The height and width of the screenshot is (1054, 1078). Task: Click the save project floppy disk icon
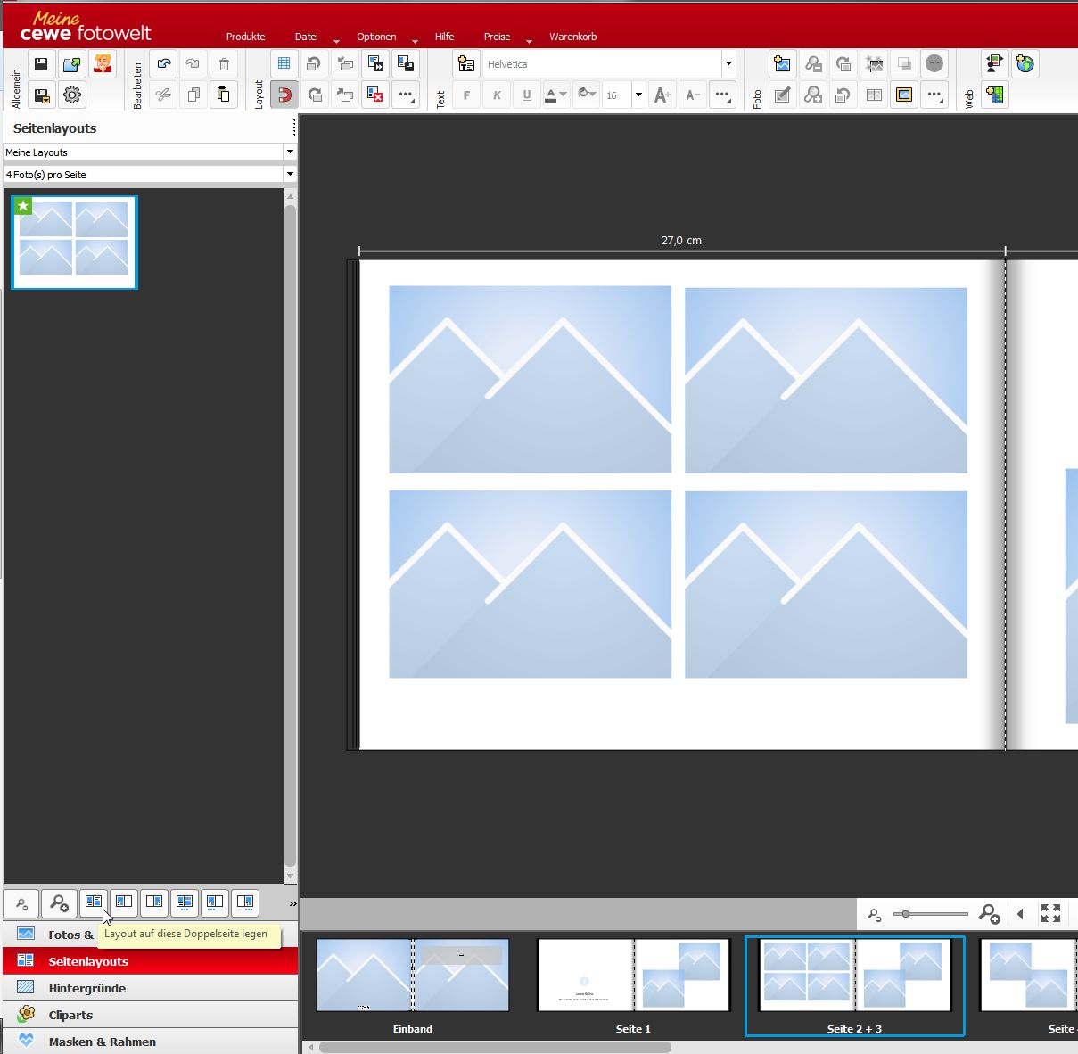40,64
